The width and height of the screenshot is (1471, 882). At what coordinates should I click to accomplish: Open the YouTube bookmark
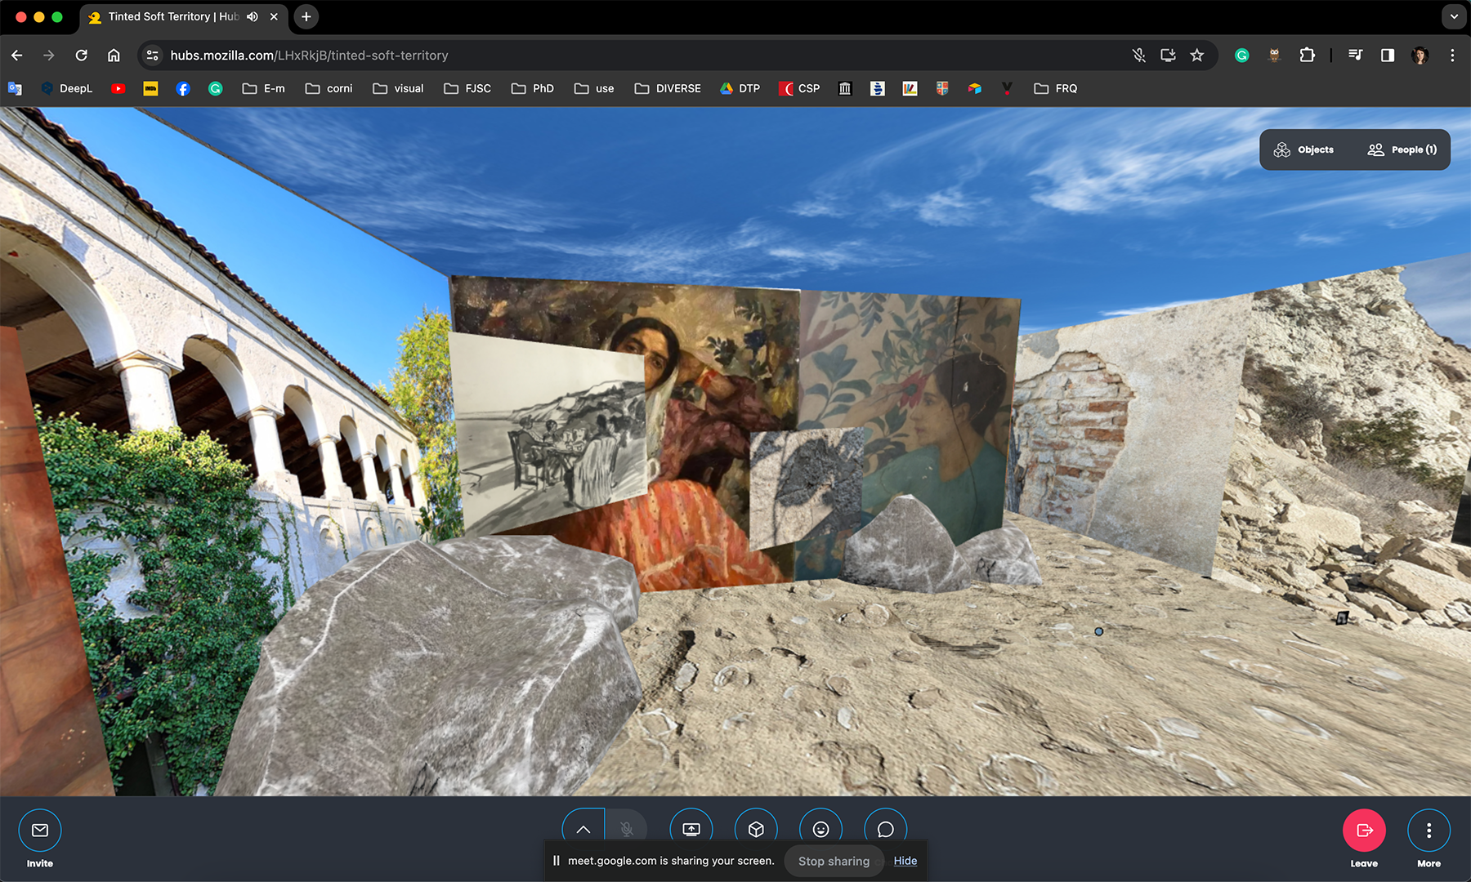(x=118, y=88)
